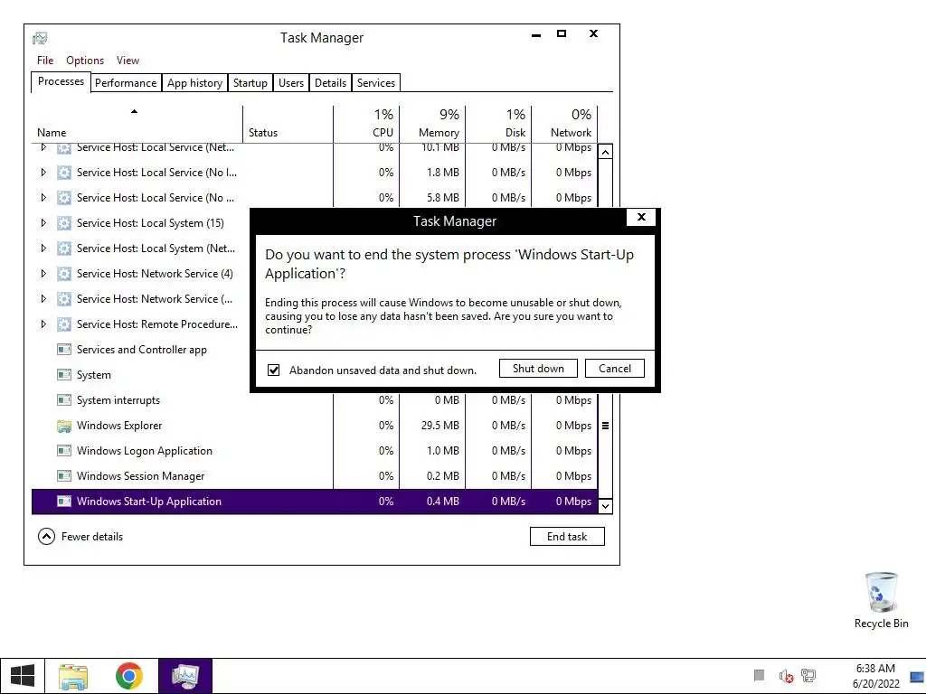Select the Processes tab
926x694 pixels.
[61, 81]
